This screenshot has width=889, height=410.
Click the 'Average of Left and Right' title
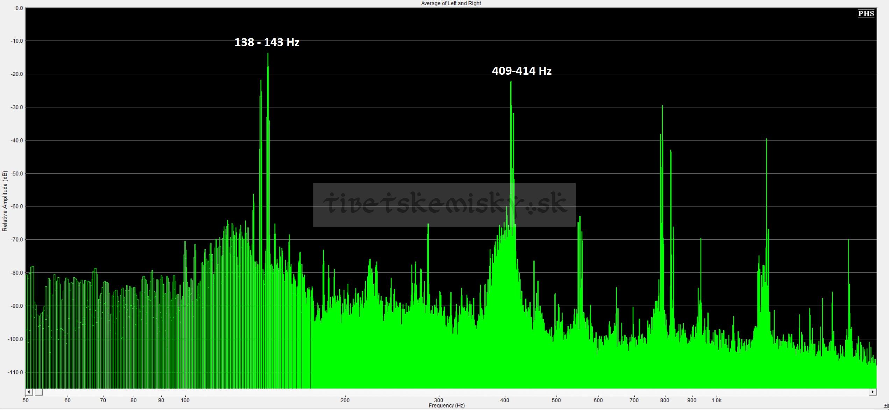[x=451, y=3]
